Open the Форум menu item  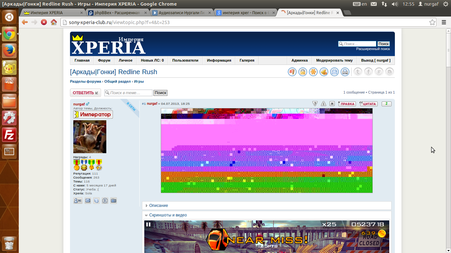click(x=104, y=61)
